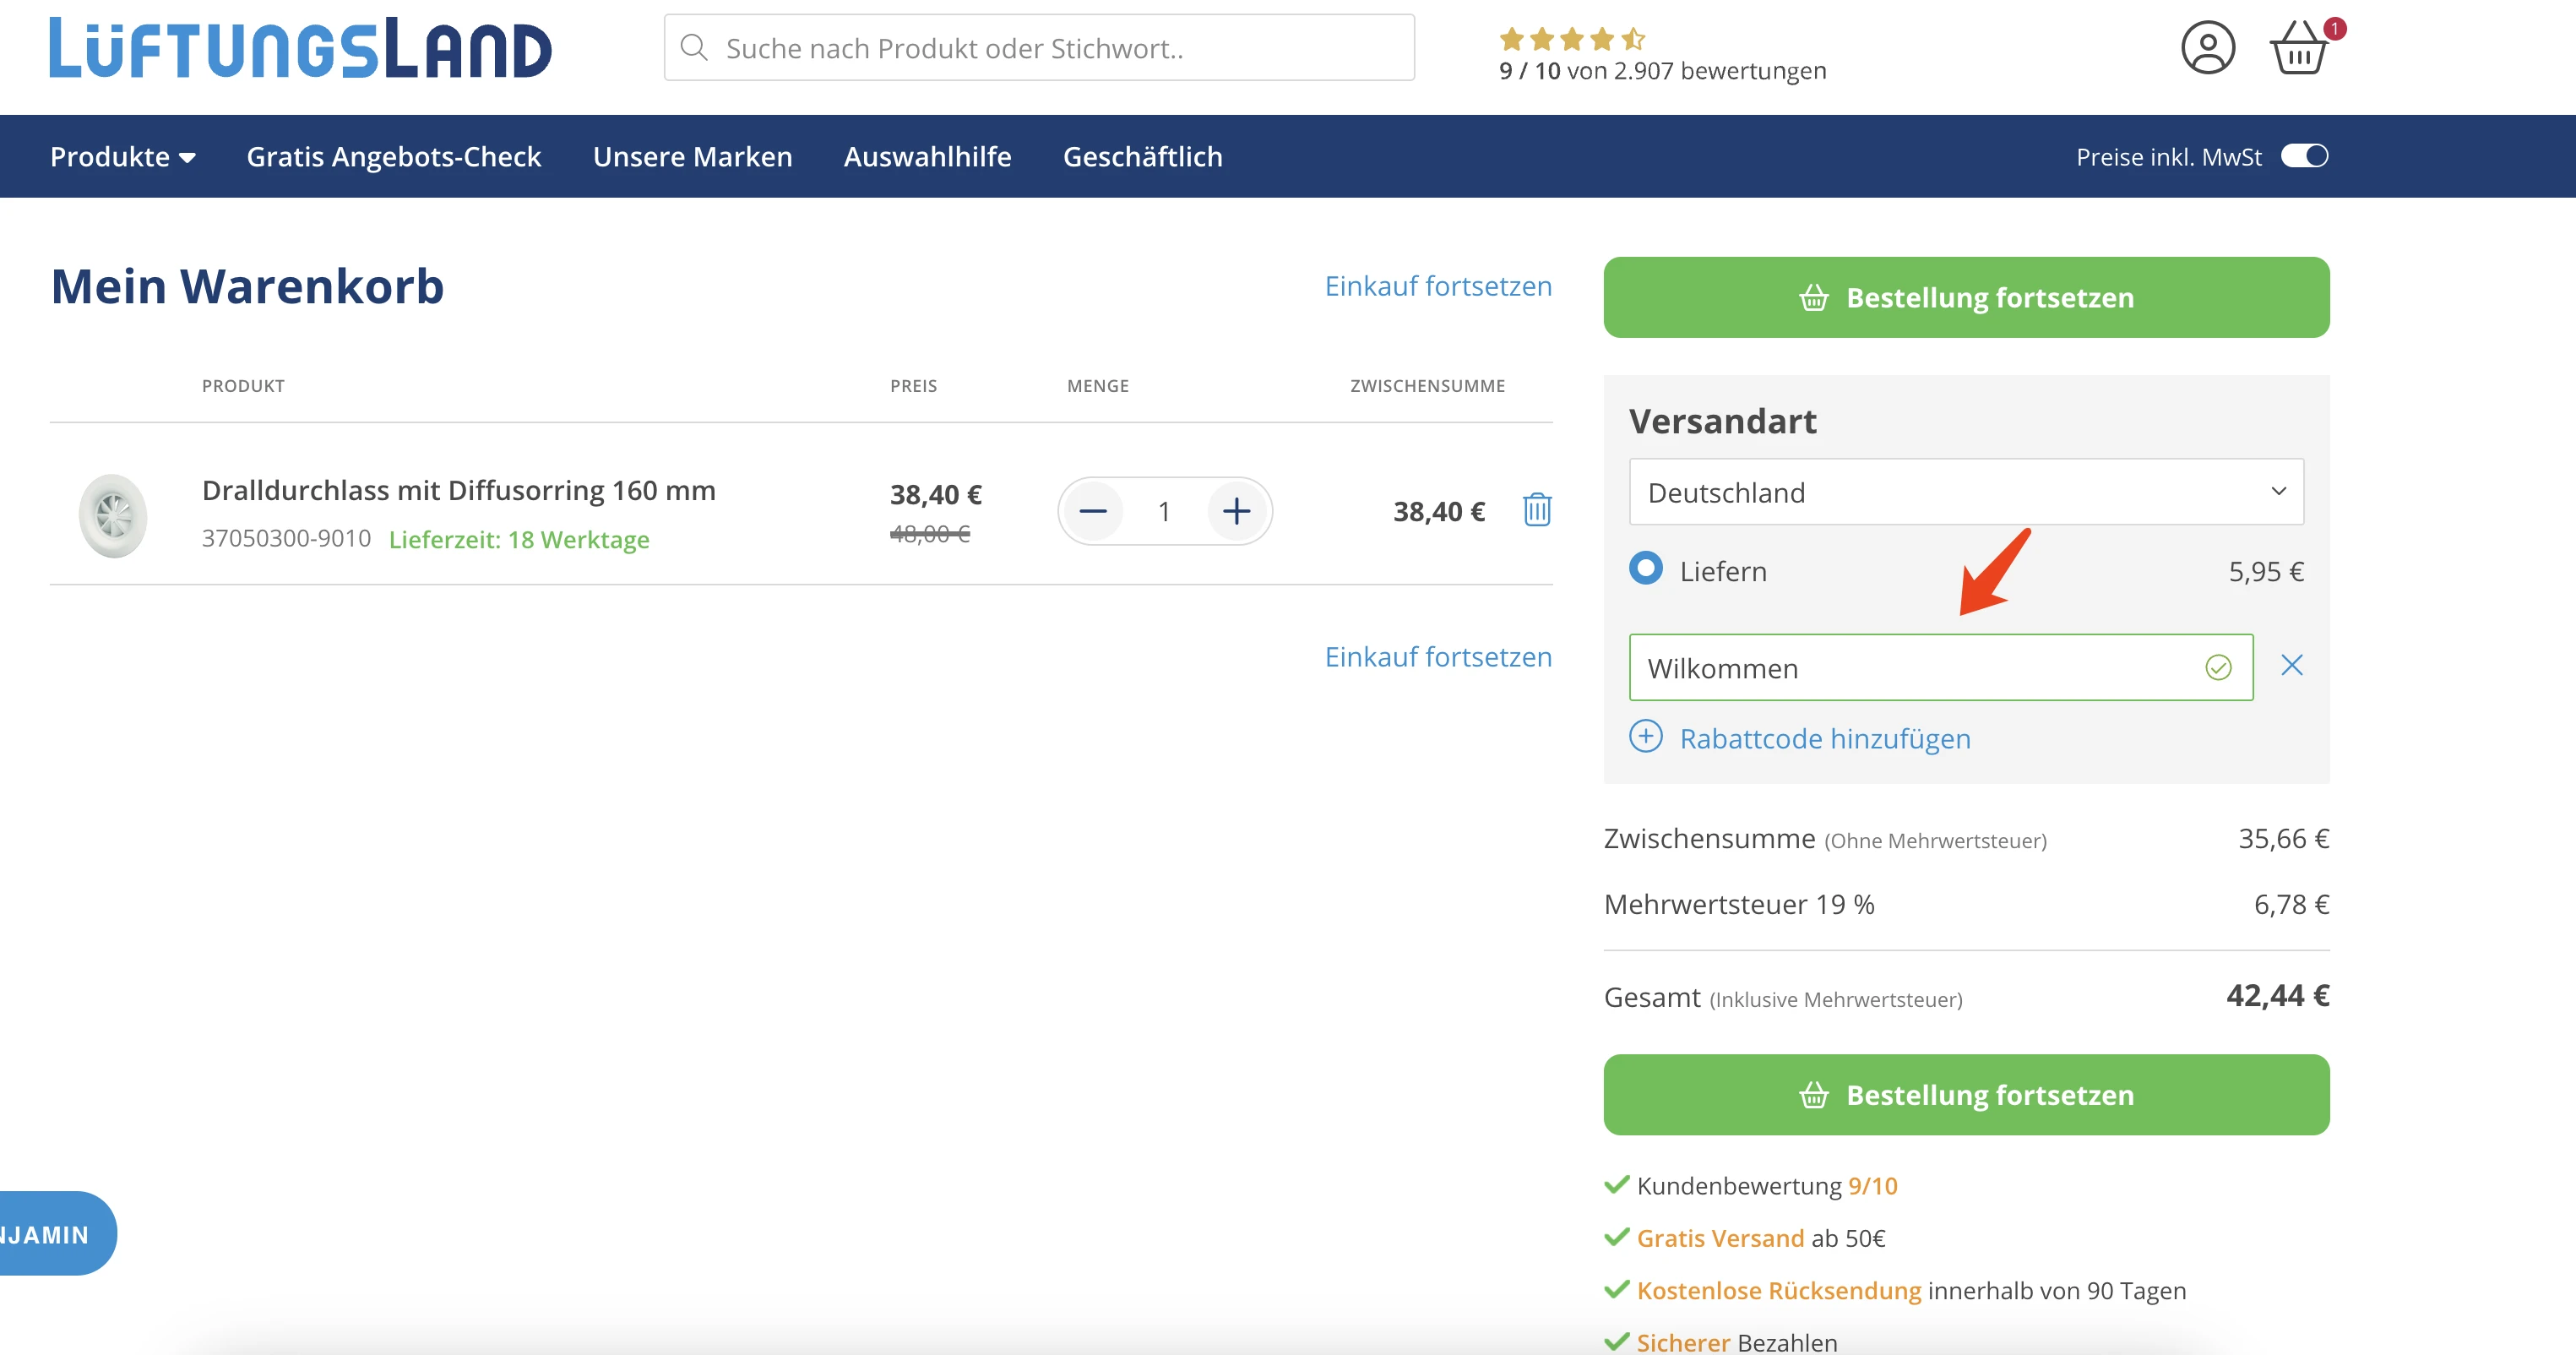Click 'Lieferzeit: 18 Werktage' text

519,540
